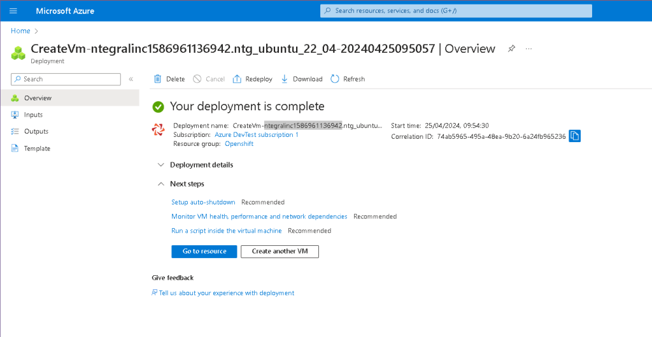Viewport: 652px width, 337px height.
Task: Open Run a script inside VM link
Action: pos(227,231)
